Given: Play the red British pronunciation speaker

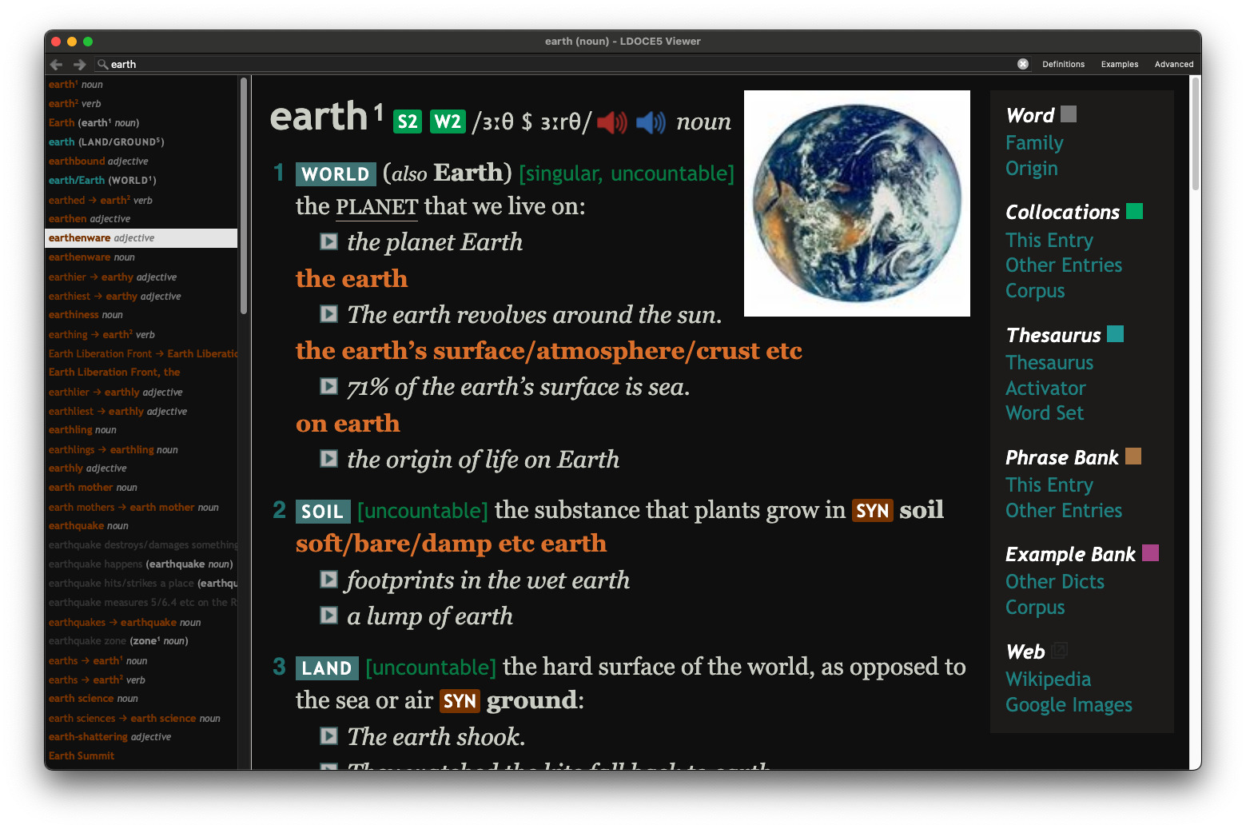Looking at the screenshot, I should click(611, 122).
